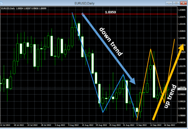Click the 0.99850 price scale label
This screenshot has width=188, height=129.
click(182, 94)
